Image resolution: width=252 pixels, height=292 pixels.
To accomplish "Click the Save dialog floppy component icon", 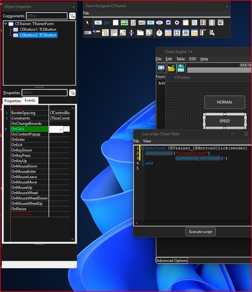I will [x=177, y=33].
